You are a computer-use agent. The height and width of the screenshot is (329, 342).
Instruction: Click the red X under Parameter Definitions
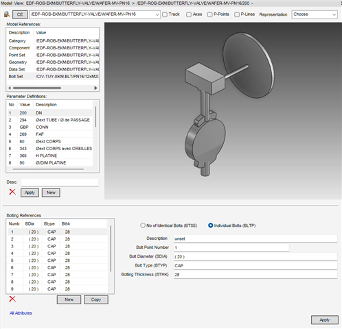12,192
